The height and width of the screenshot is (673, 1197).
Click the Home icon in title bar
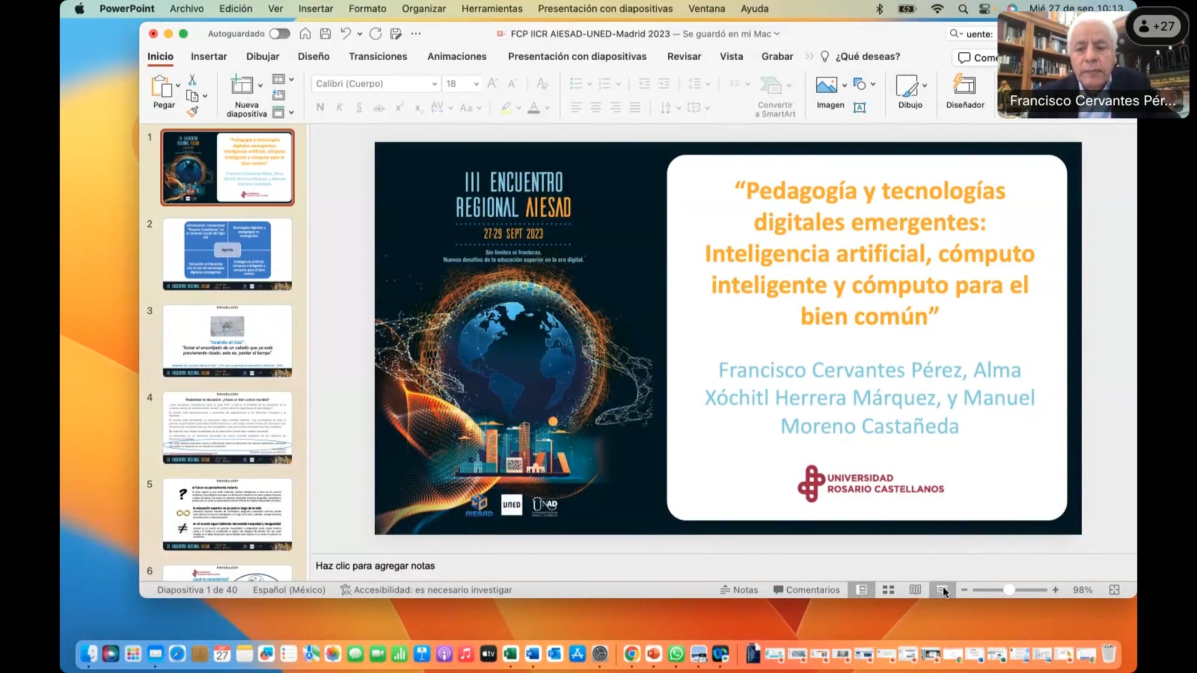click(305, 34)
